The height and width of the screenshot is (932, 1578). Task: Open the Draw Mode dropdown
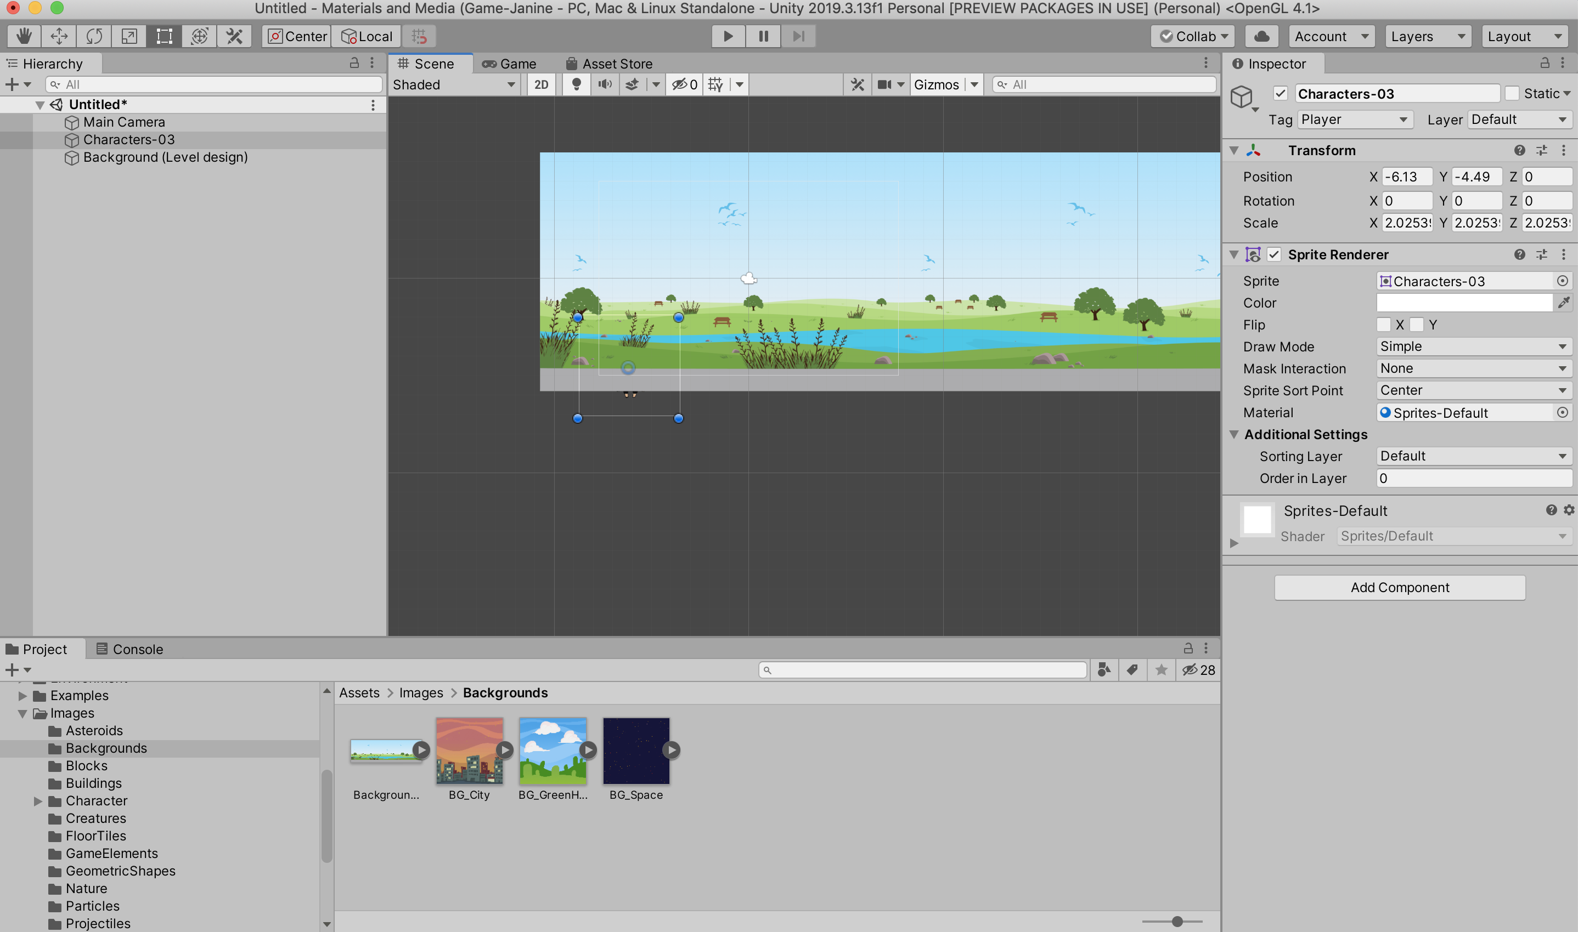pyautogui.click(x=1473, y=346)
